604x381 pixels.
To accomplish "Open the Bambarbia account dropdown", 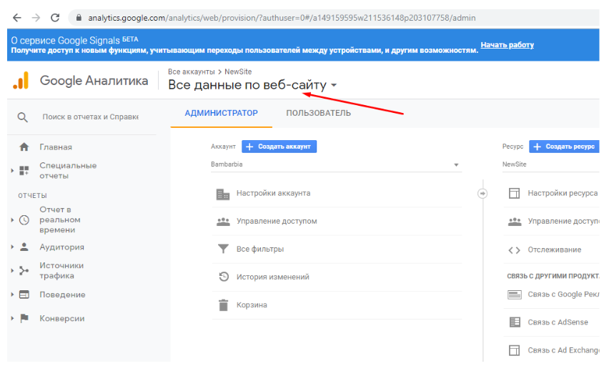I will (x=336, y=164).
